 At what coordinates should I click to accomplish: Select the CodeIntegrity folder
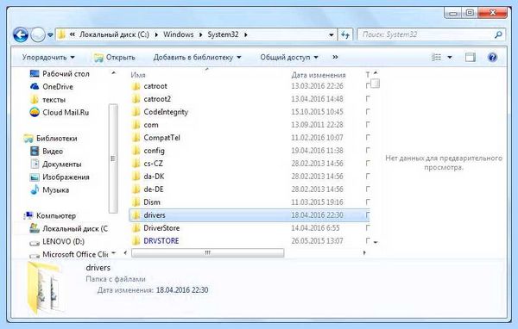(166, 112)
